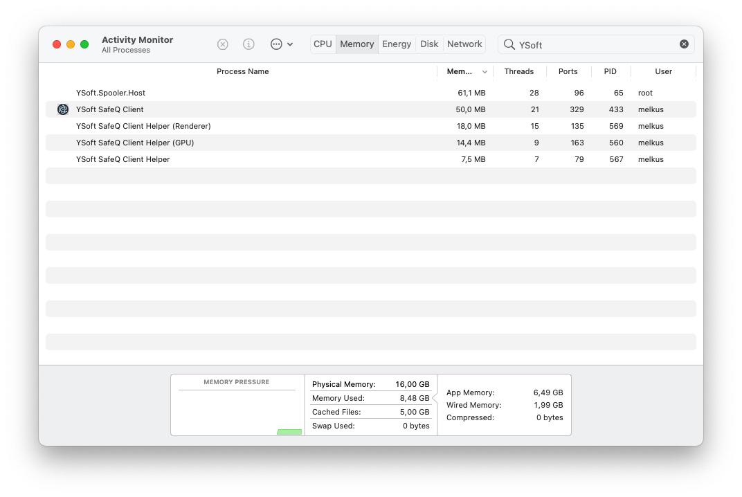Screen dimensions: 742x497
Task: Click the yellow minimize window button
Action: coord(71,44)
